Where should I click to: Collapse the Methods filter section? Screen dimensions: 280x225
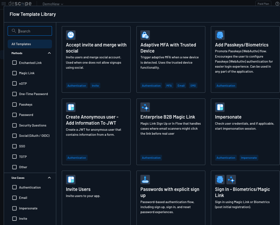[49, 53]
